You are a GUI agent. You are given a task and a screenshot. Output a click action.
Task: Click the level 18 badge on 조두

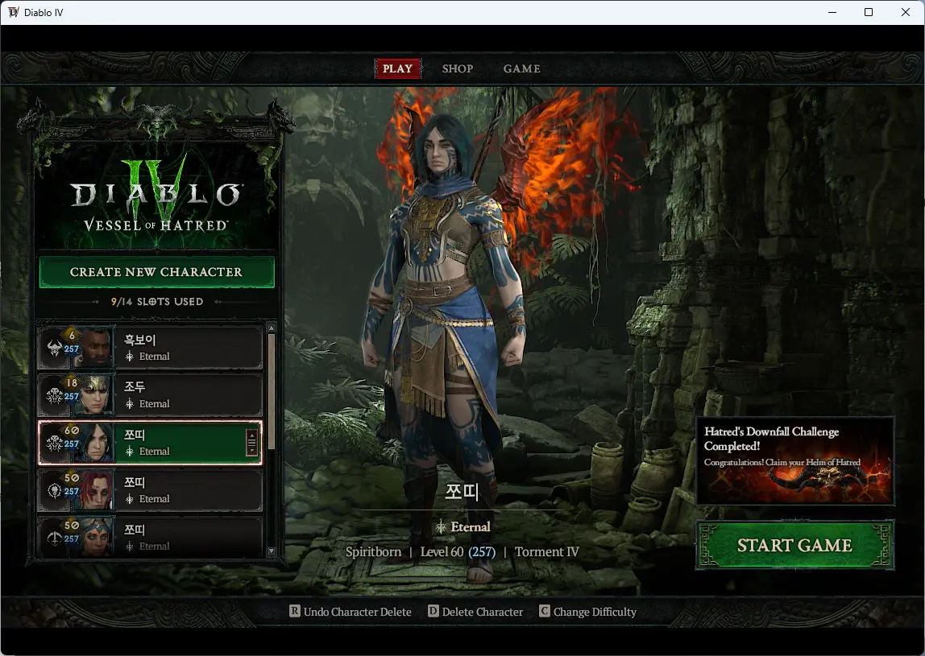pyautogui.click(x=72, y=382)
